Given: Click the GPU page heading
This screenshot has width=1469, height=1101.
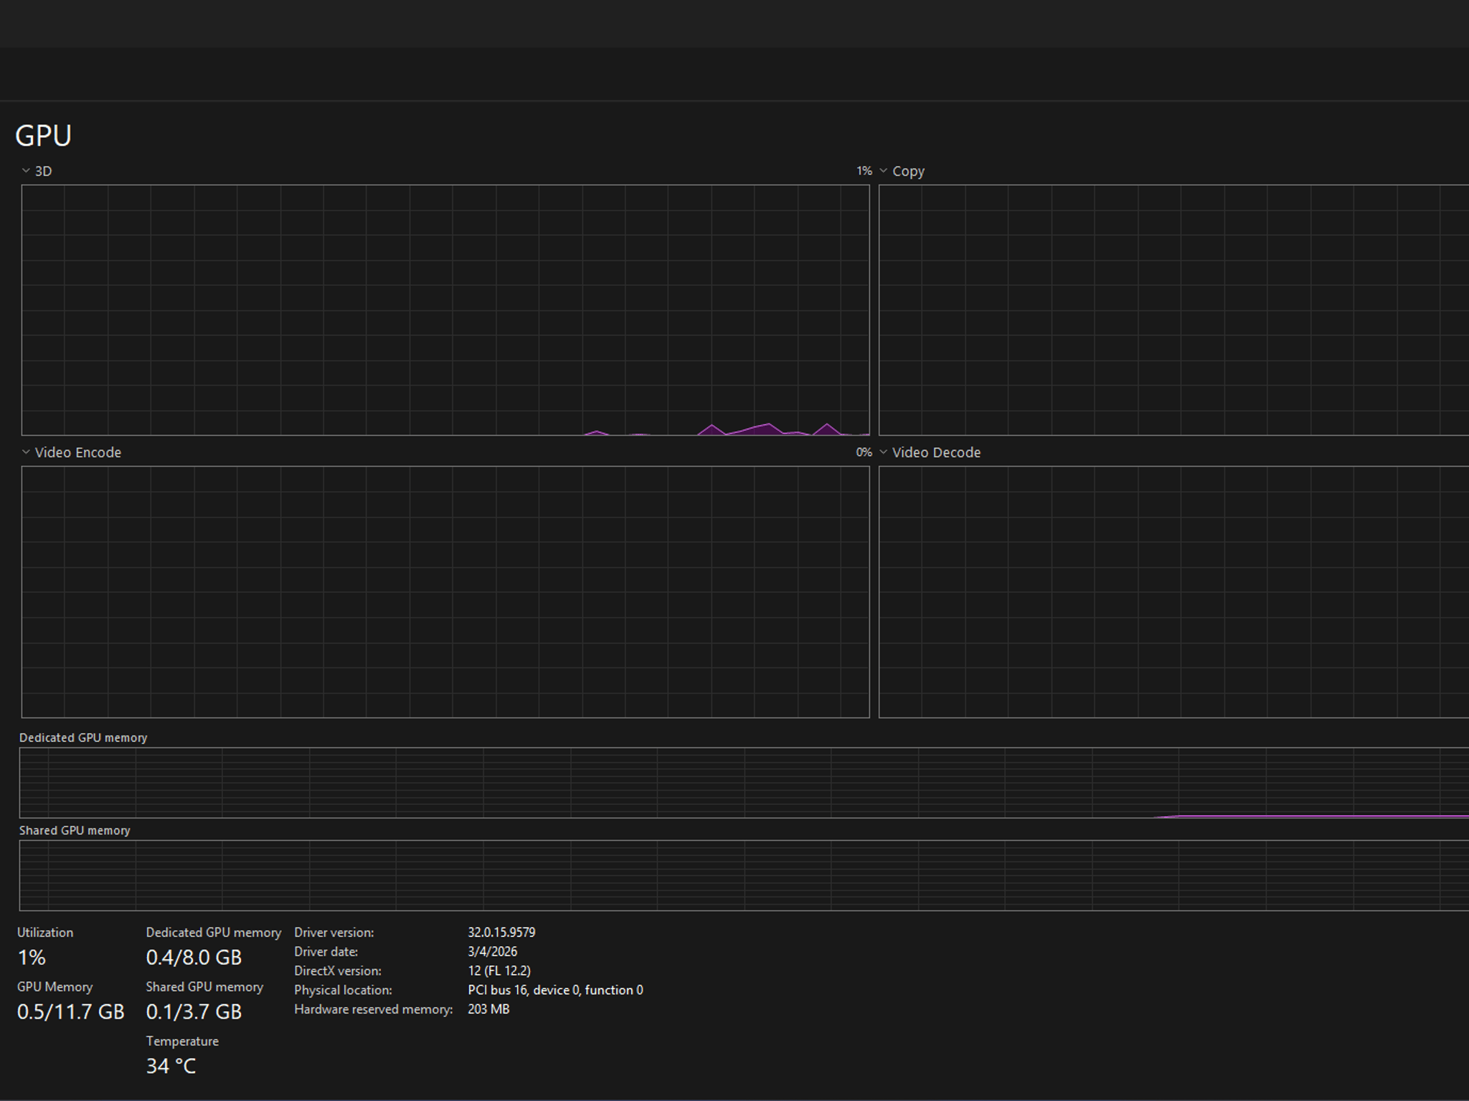Looking at the screenshot, I should pos(43,135).
